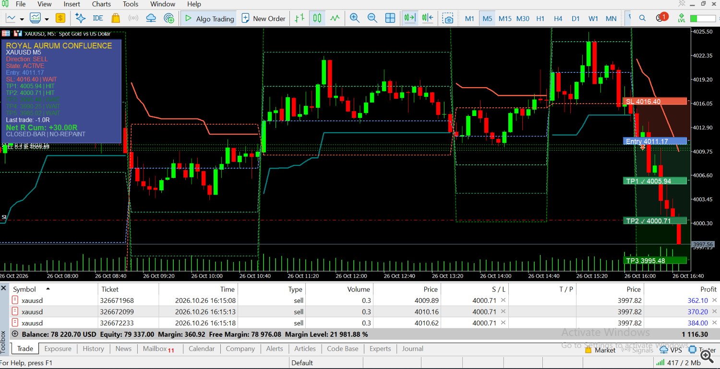Switch chart to line chart style
The width and height of the screenshot is (720, 369).
(x=335, y=18)
